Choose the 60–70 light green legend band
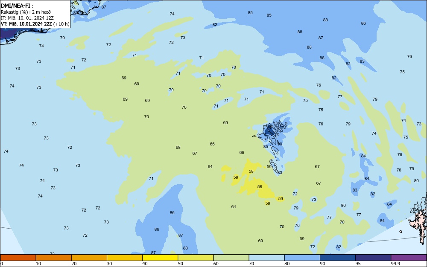Screen dimensions: 427x267 click(231, 258)
